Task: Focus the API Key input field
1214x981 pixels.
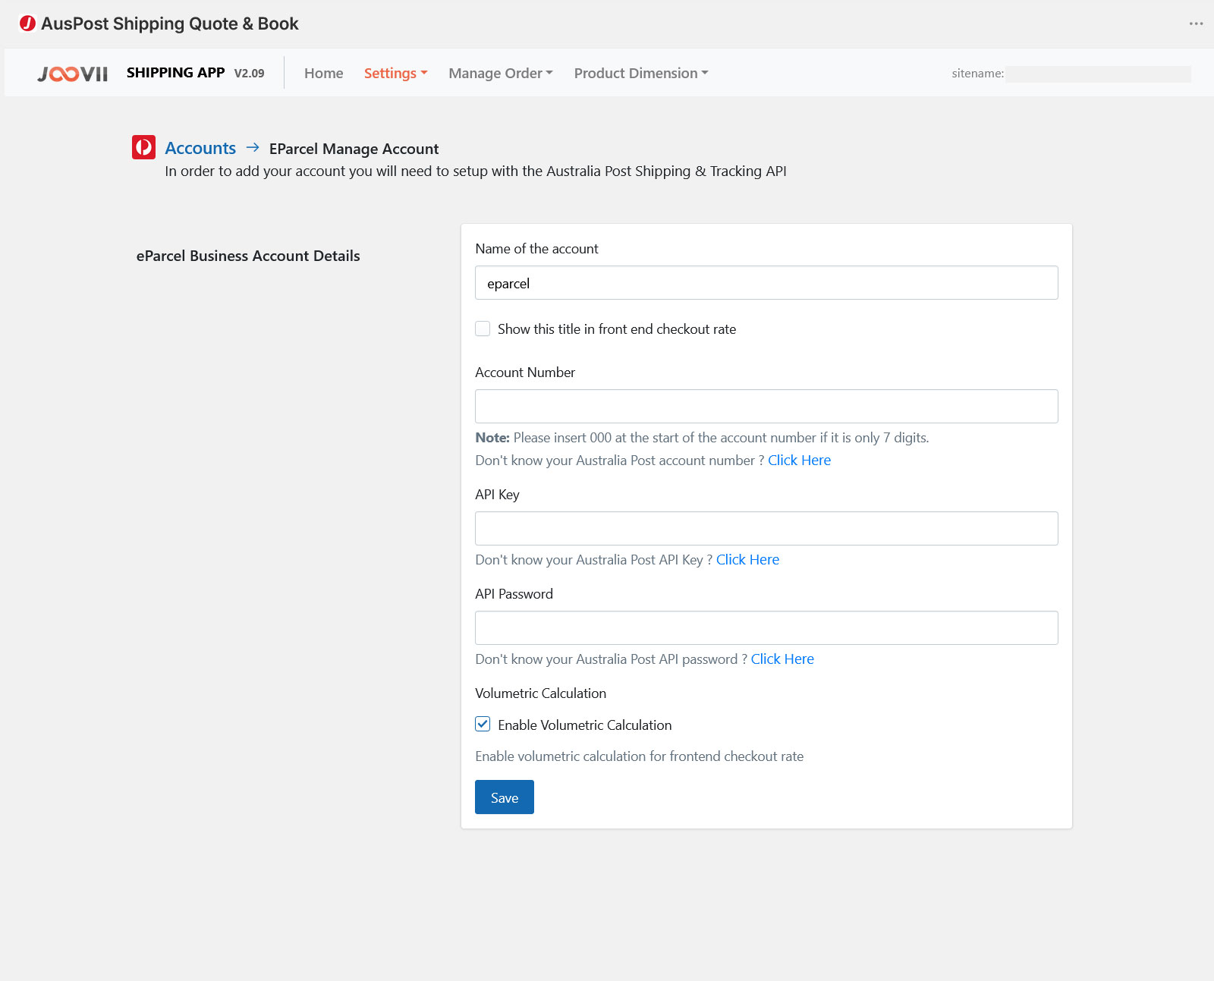Action: point(766,529)
